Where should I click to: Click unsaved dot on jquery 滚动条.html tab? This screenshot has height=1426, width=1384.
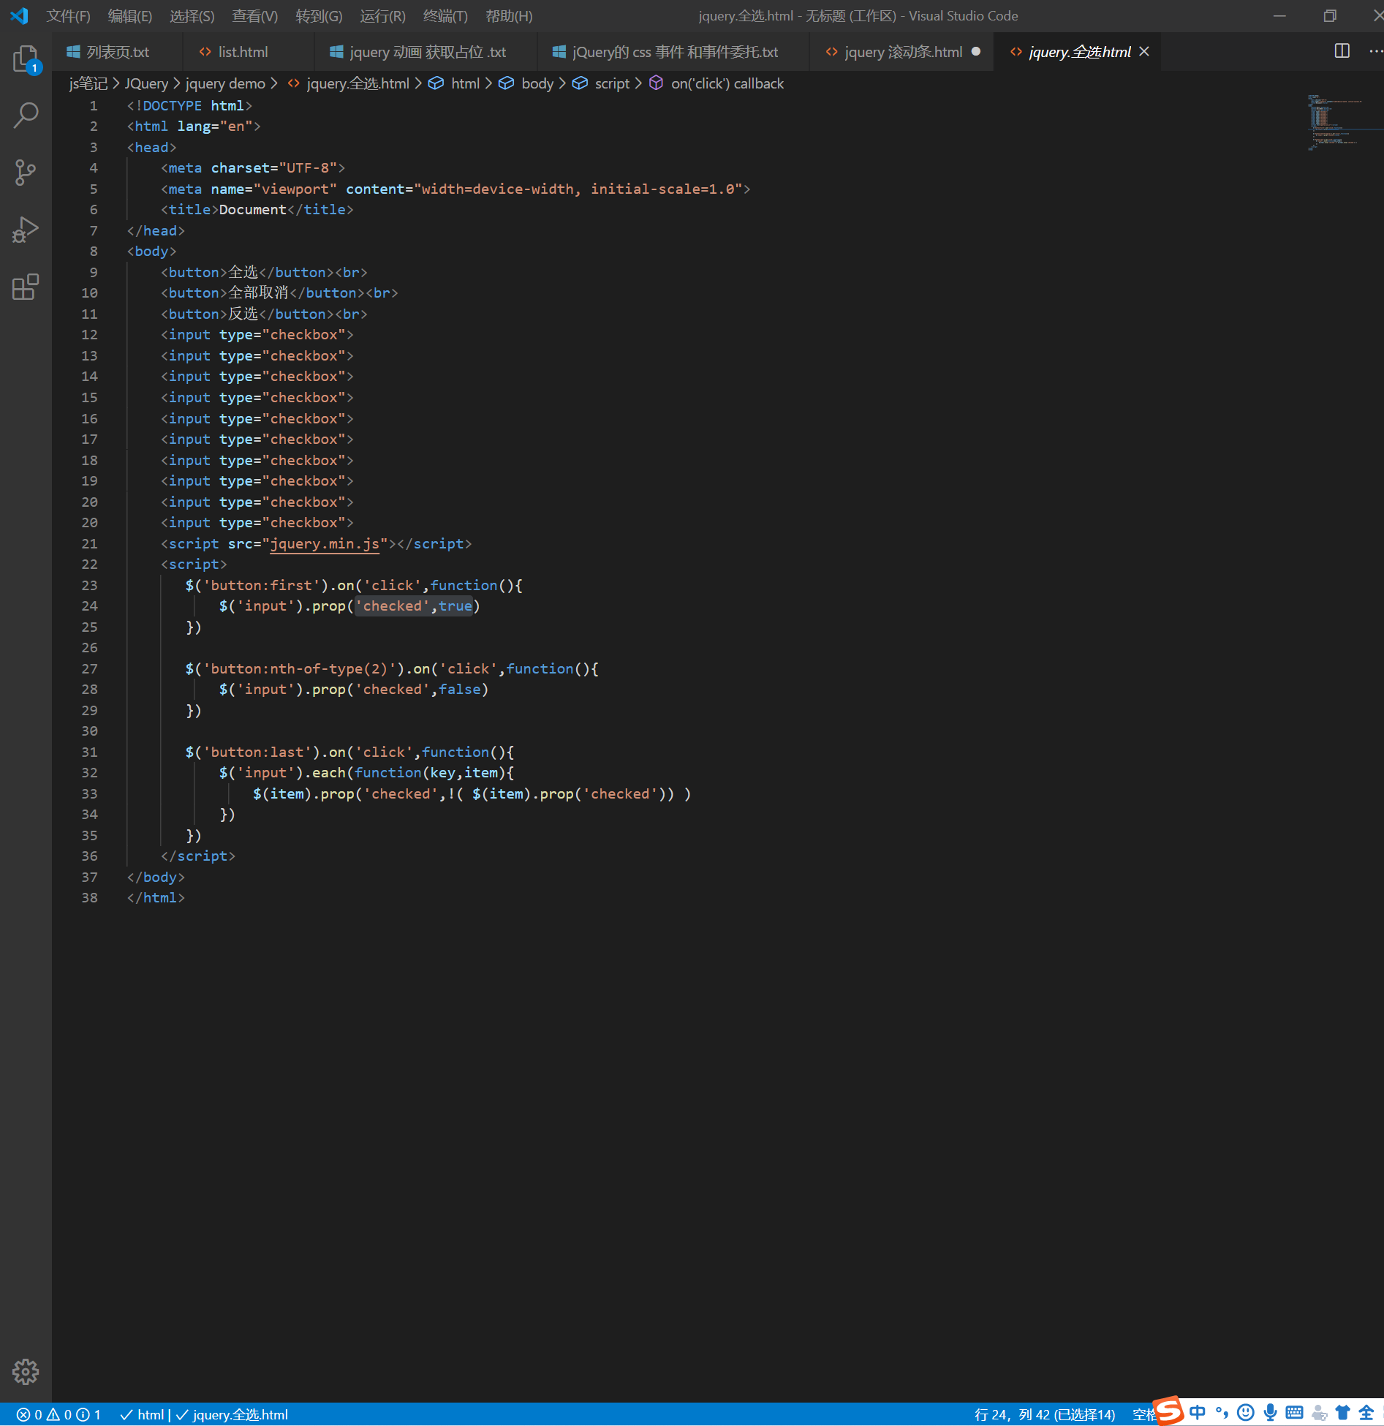click(976, 51)
